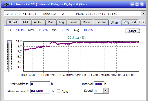
Task: Minimize the LtnFlash window
Action: (132, 4)
